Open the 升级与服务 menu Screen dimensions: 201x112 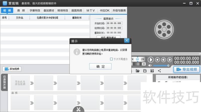coord(119,11)
